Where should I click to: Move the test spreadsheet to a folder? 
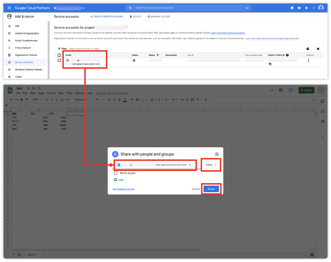pyautogui.click(x=33, y=88)
